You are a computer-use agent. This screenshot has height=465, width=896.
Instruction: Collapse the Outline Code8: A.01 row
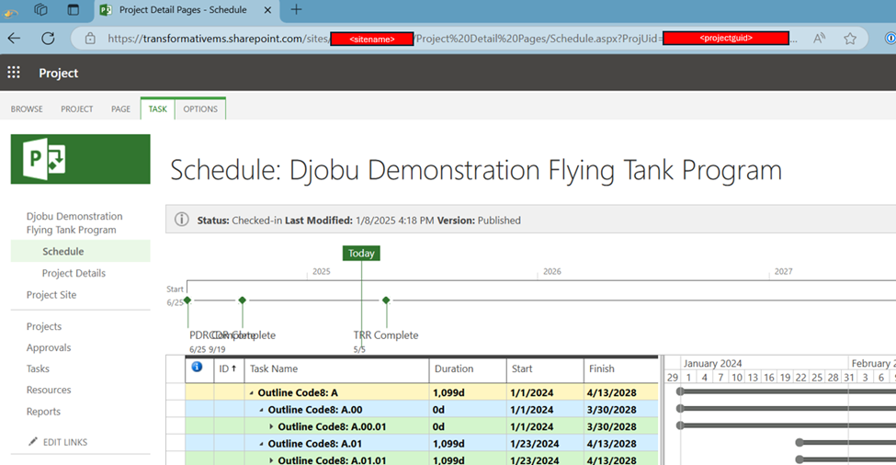pos(262,444)
